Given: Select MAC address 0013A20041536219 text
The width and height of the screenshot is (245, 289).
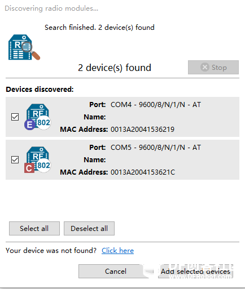Looking at the screenshot, I should (x=142, y=129).
